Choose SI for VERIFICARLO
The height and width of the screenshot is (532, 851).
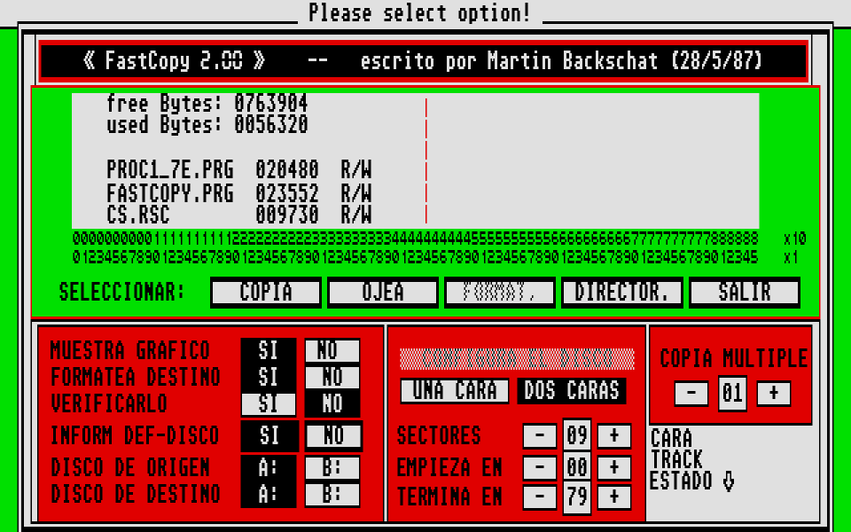(x=269, y=404)
